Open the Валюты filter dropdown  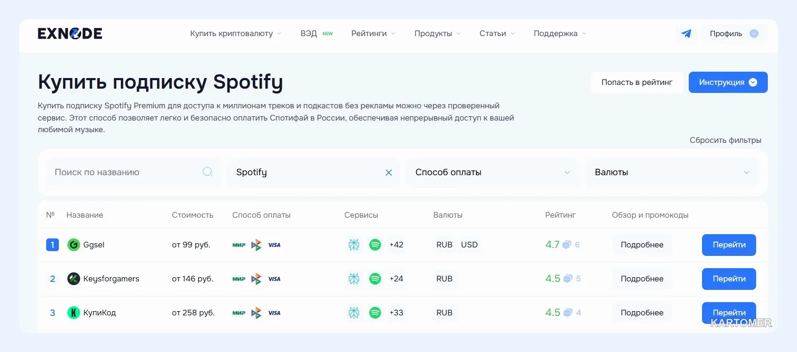672,173
